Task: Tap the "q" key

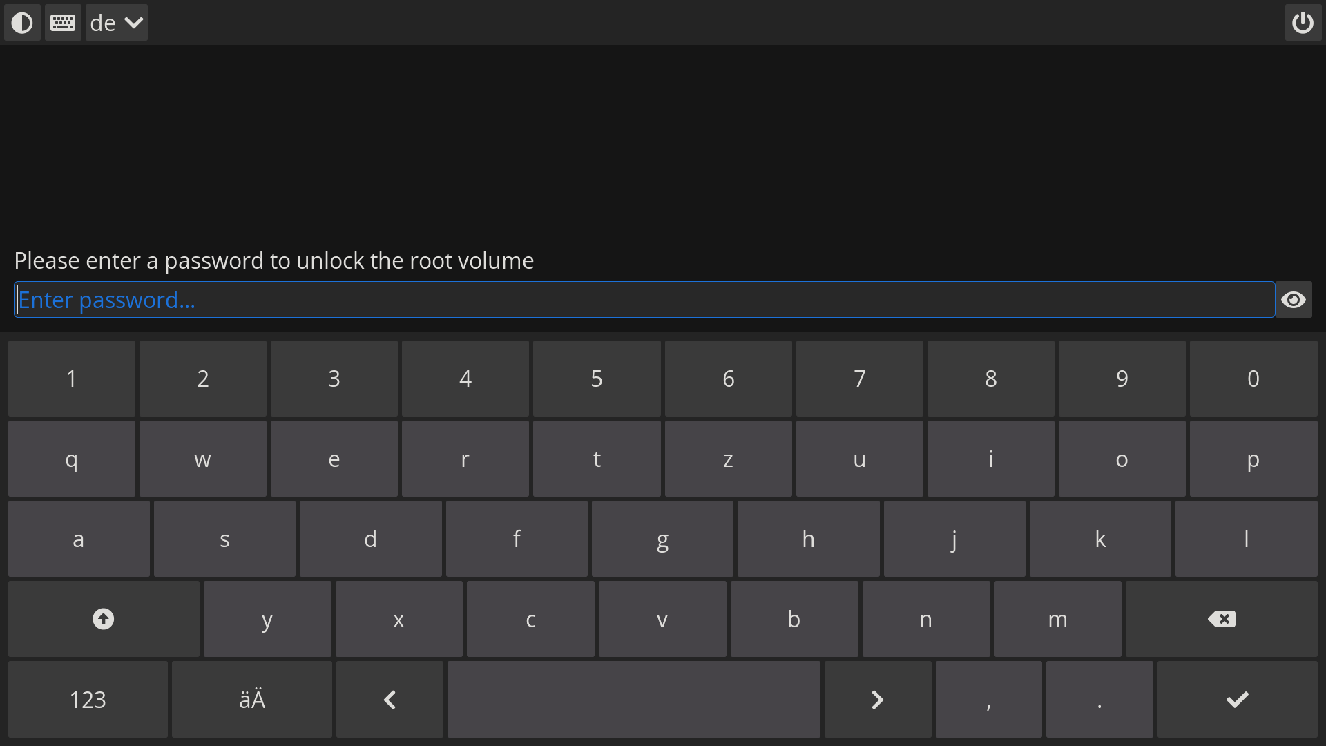Action: (x=72, y=459)
